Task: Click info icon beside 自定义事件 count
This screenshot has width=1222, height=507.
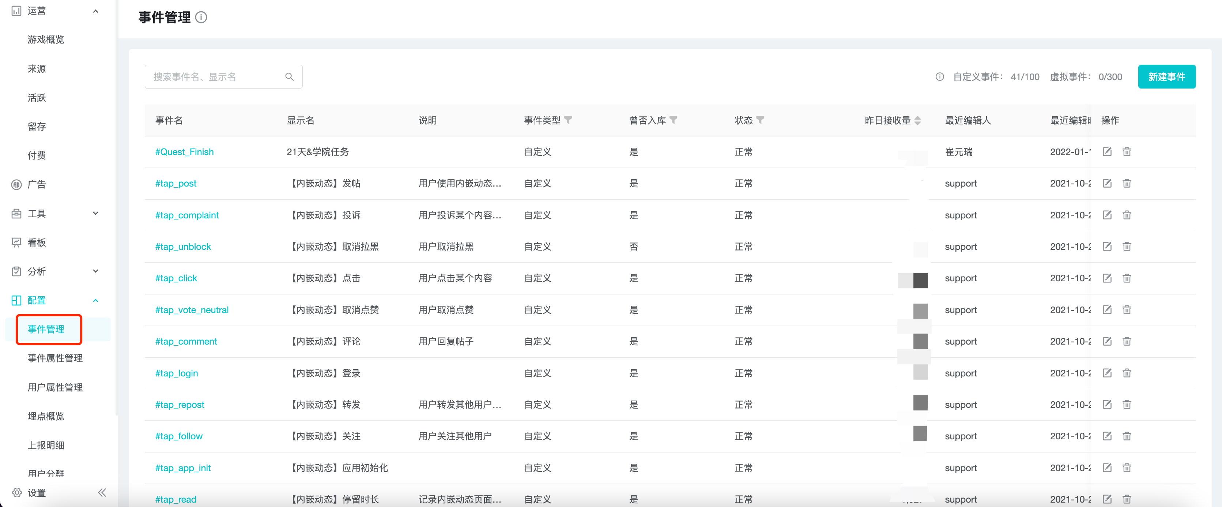Action: [939, 77]
